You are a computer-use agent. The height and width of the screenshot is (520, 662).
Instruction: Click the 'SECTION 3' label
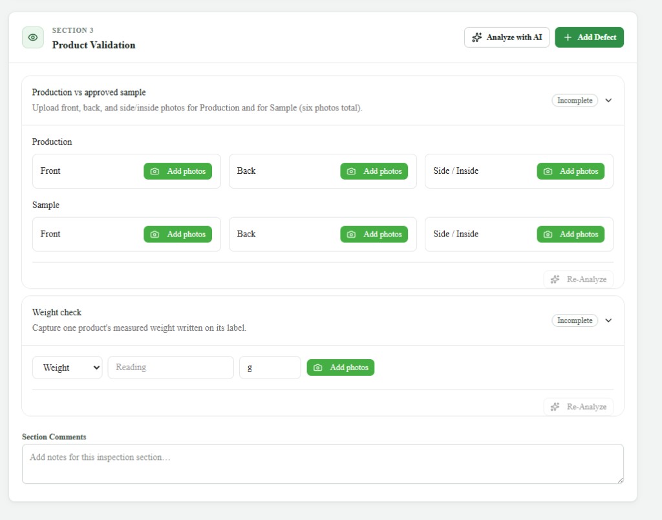click(72, 30)
